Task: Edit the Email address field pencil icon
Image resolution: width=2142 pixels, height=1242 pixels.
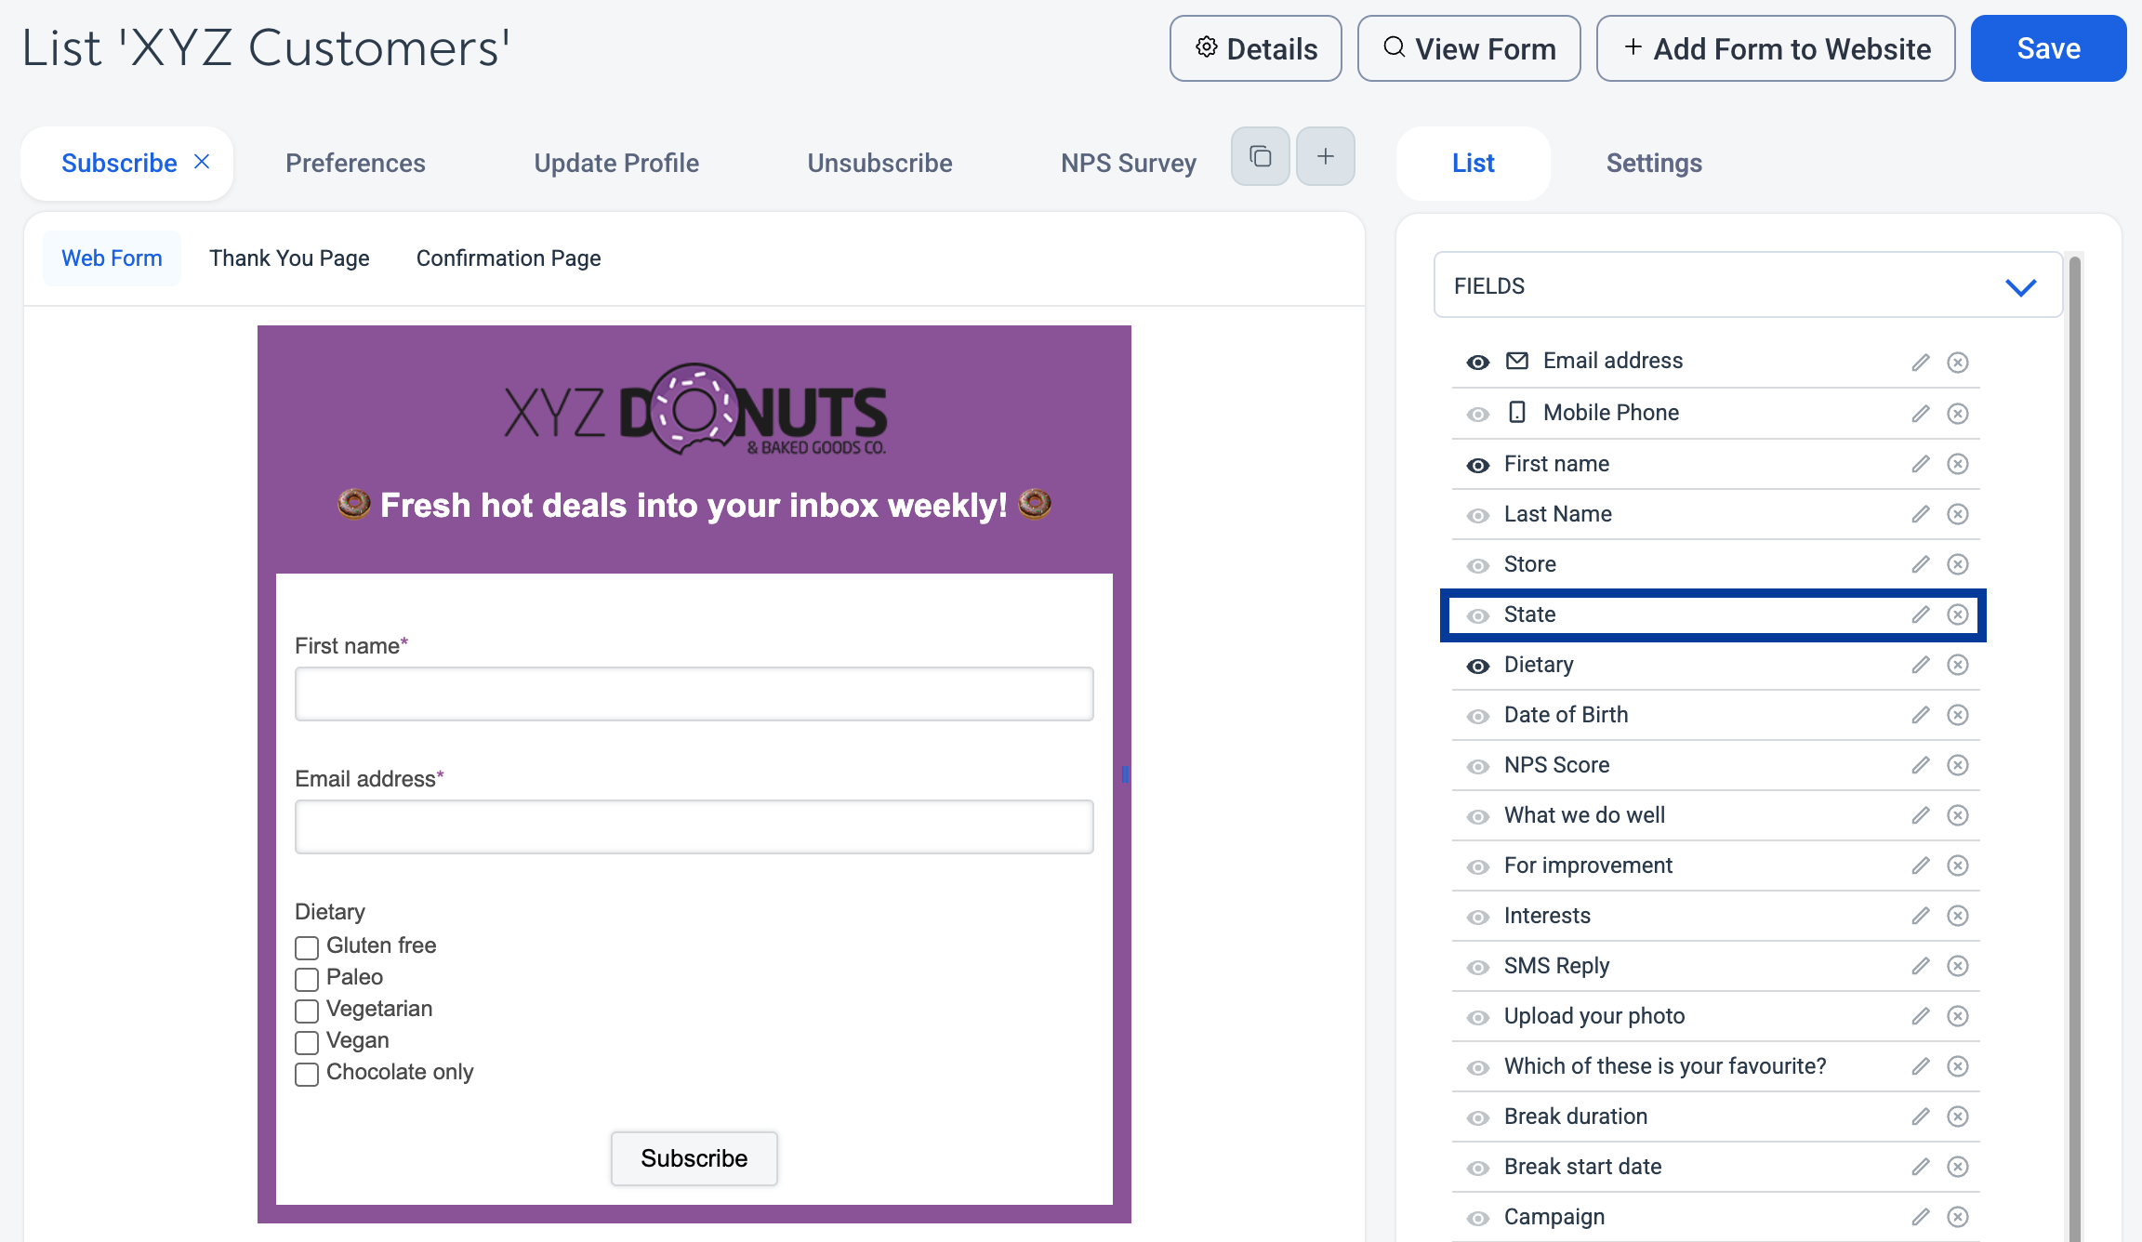Action: (1921, 362)
